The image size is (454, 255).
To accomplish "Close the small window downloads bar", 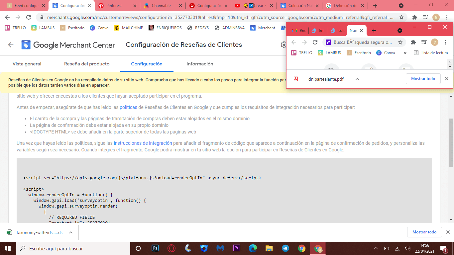I will (x=447, y=79).
